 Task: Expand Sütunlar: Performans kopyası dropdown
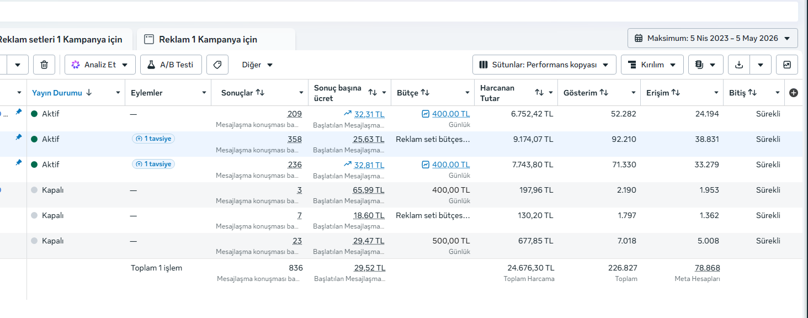tap(544, 65)
